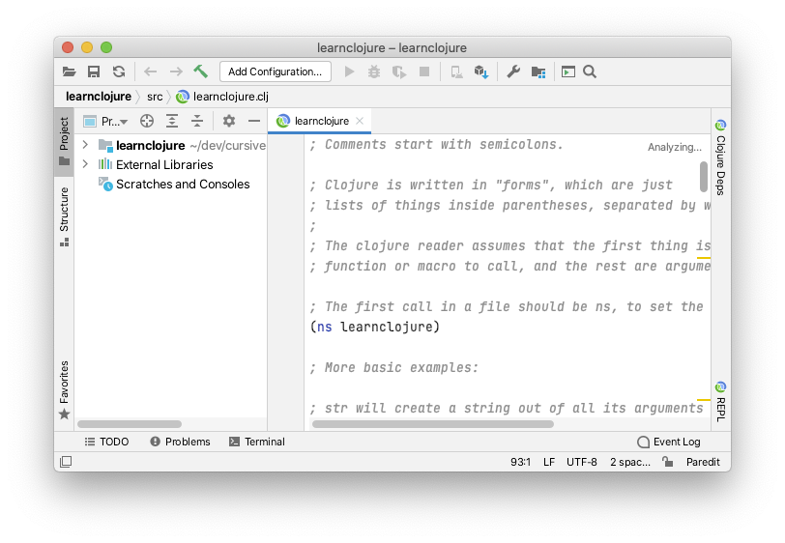Select Scratches and Consoles tree row

click(x=171, y=185)
